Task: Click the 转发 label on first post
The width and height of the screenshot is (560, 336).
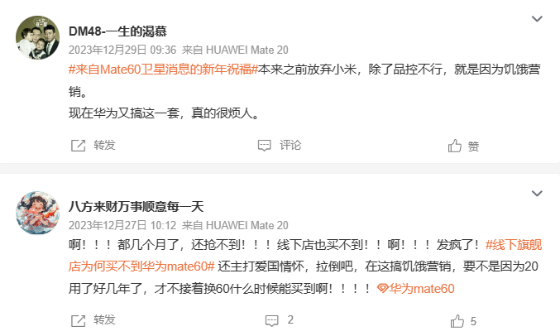Action: click(x=105, y=145)
